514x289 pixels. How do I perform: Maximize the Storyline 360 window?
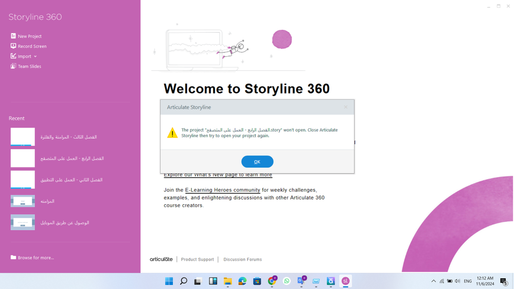499,6
